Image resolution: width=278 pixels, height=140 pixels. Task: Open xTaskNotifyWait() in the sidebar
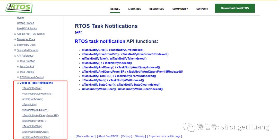click(x=32, y=126)
